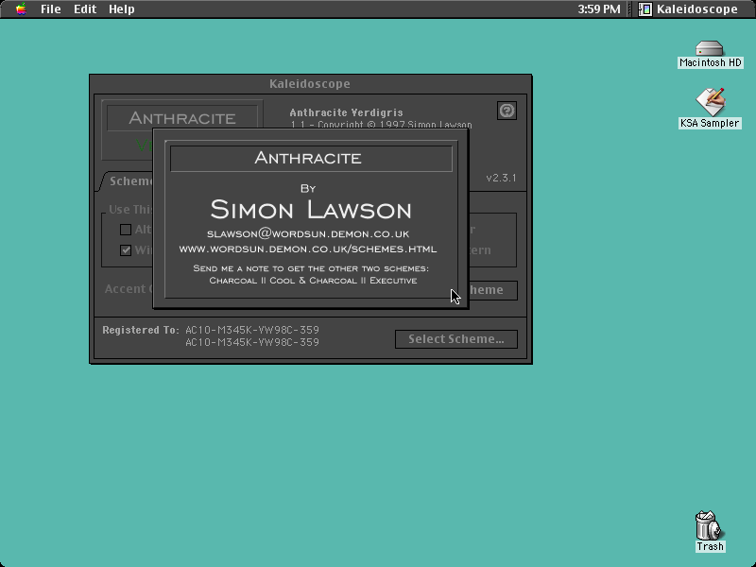Click the Anthracite Verdigris scheme name
The height and width of the screenshot is (567, 756).
[346, 112]
